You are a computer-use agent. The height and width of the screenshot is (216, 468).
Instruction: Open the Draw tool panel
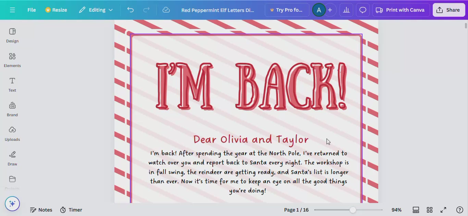click(12, 158)
